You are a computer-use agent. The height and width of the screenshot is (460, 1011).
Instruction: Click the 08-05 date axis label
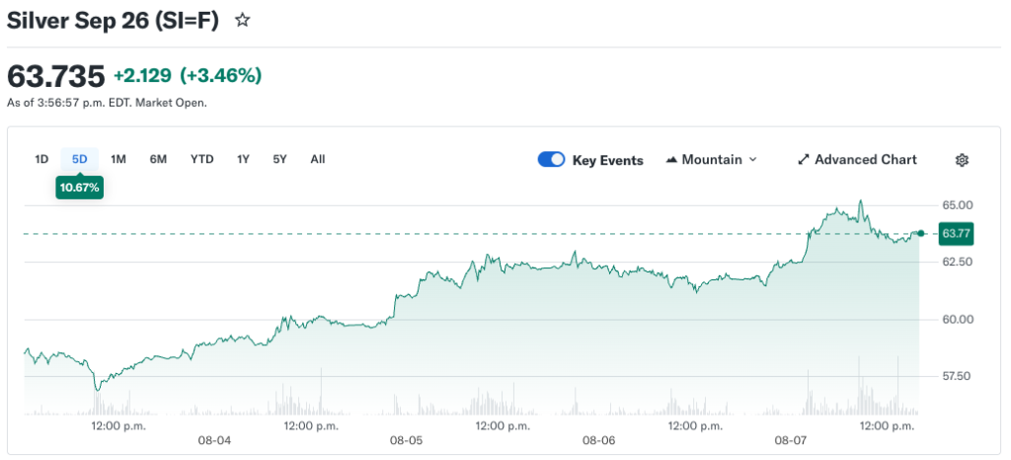(406, 441)
